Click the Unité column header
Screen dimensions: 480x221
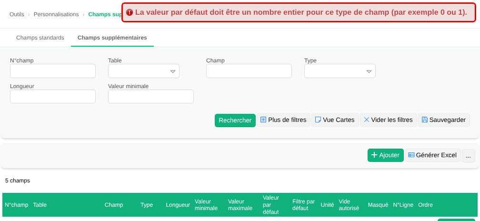327,205
